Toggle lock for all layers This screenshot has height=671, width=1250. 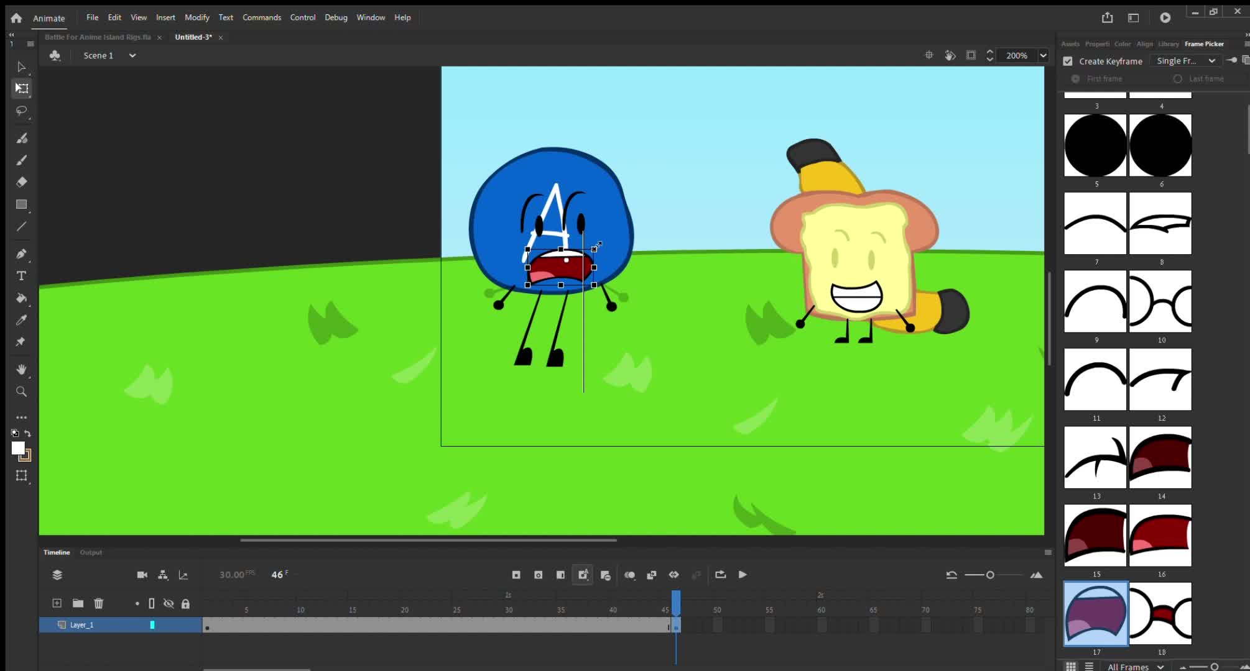pos(185,603)
